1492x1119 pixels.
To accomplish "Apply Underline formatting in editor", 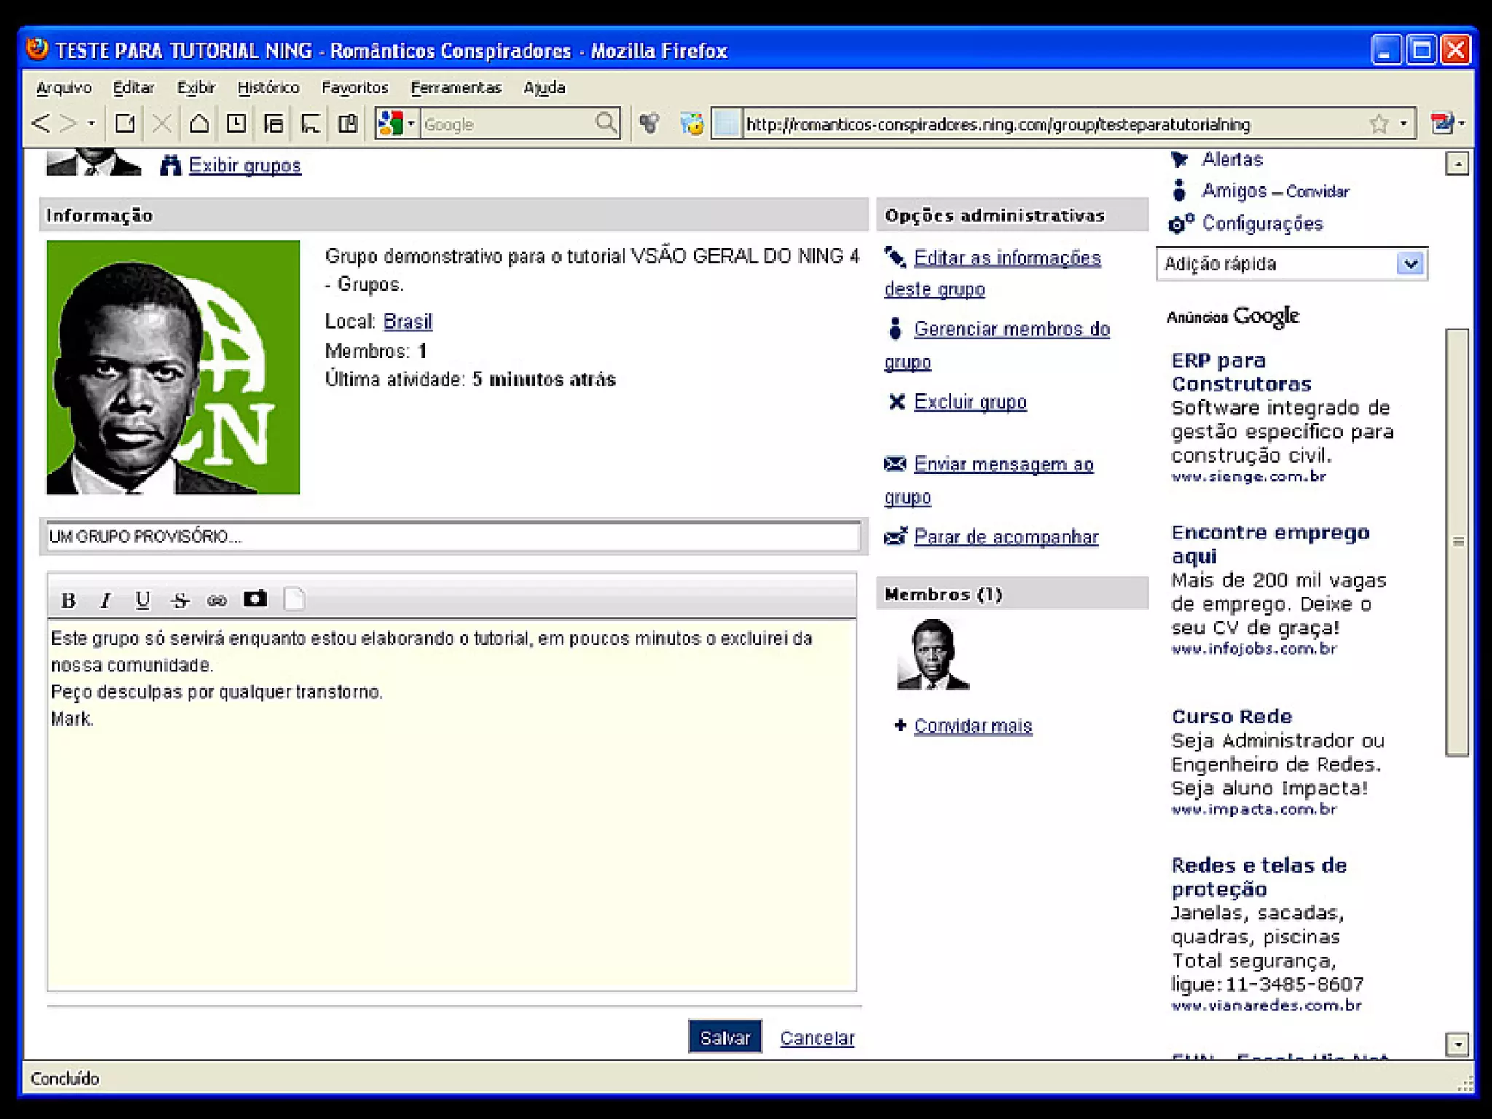I will [x=143, y=600].
